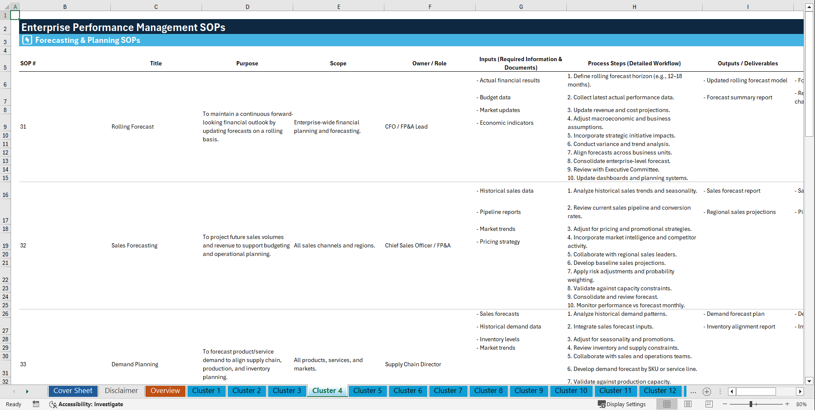The image size is (815, 410).
Task: Switch to Normal view
Action: [667, 404]
